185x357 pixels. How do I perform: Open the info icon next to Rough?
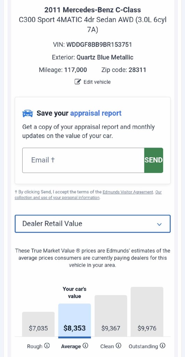pos(47,346)
